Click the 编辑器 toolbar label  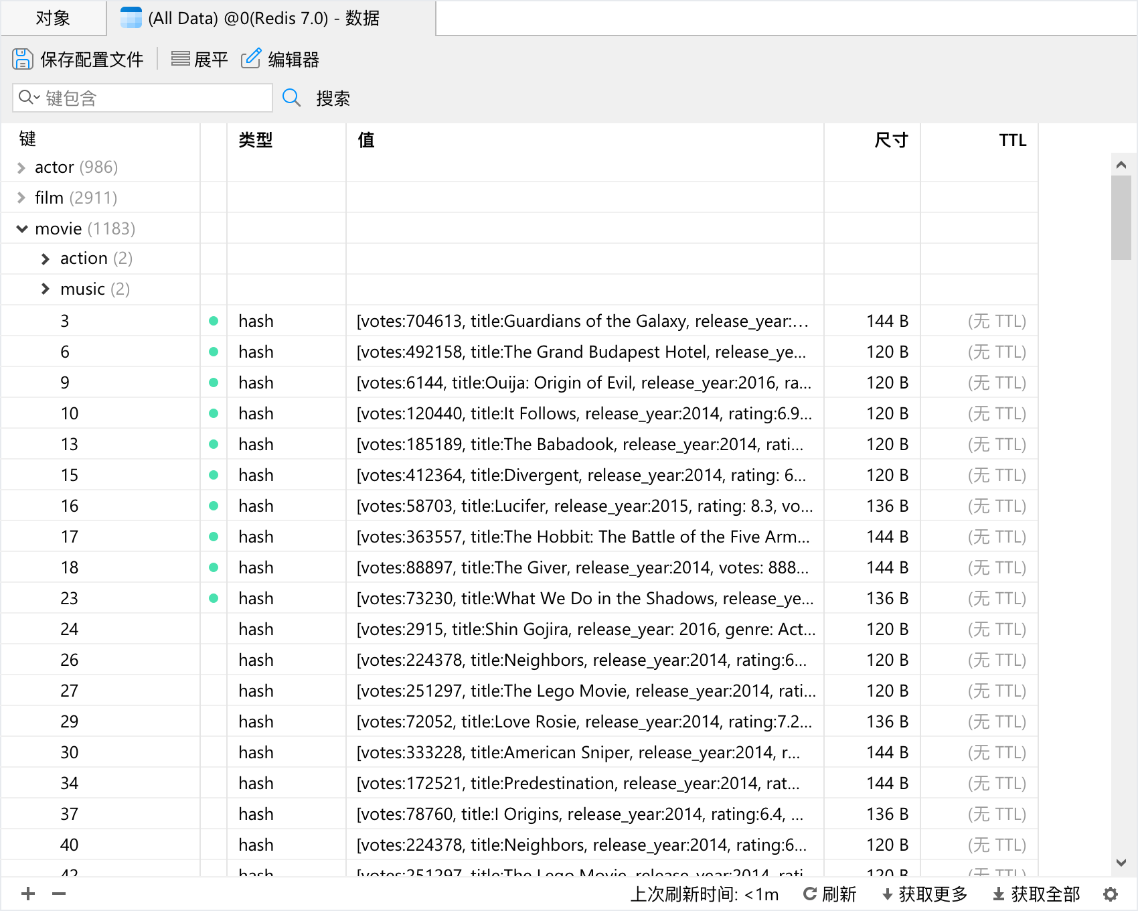[293, 60]
